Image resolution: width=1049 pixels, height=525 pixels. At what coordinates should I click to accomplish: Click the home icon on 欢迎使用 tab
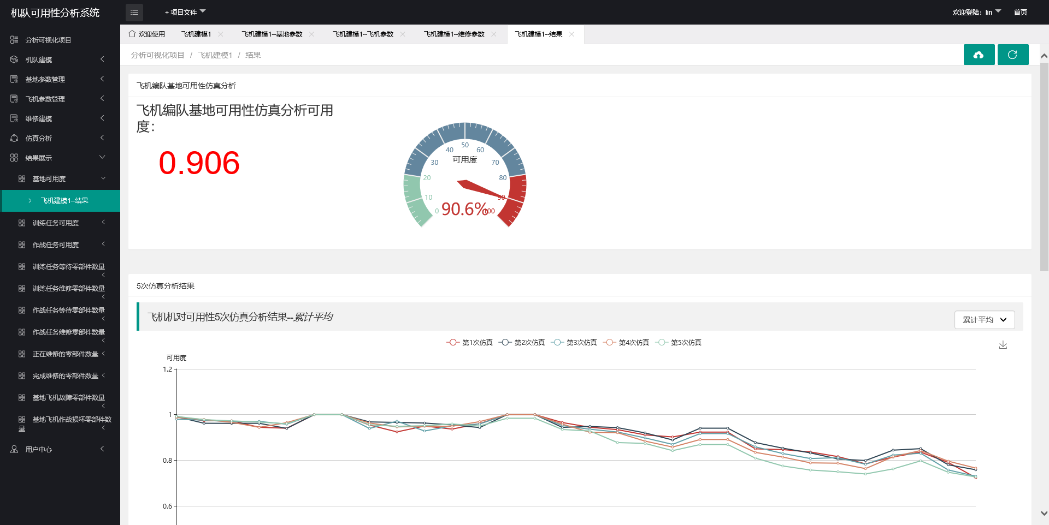pyautogui.click(x=132, y=34)
